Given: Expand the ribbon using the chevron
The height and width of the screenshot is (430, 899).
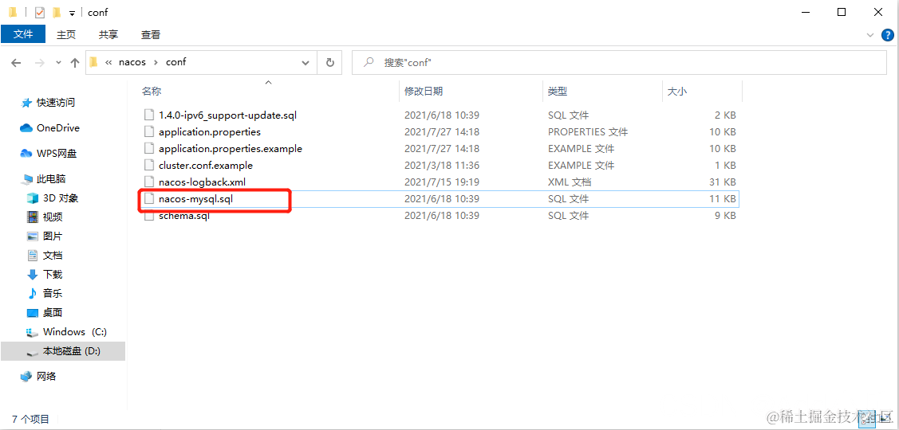Looking at the screenshot, I should tap(870, 35).
